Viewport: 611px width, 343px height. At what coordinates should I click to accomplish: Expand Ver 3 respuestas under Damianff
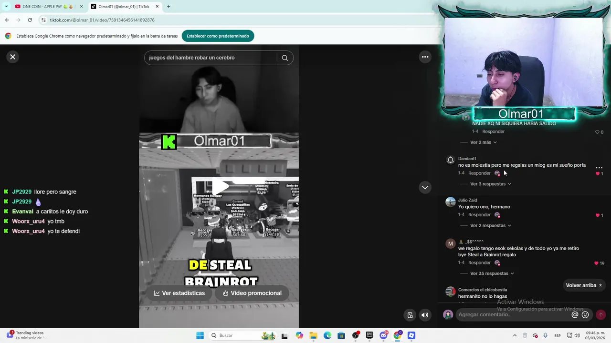[x=491, y=184]
